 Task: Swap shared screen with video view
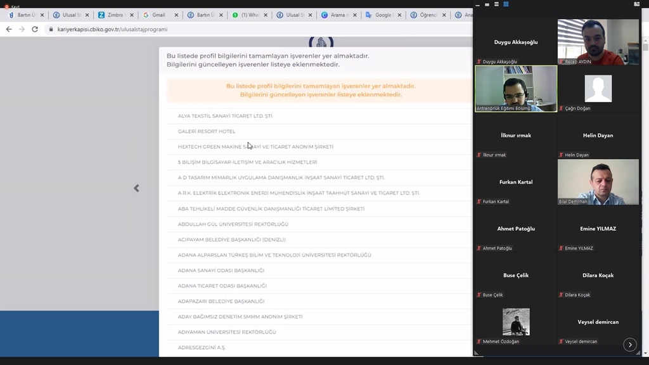point(635,3)
